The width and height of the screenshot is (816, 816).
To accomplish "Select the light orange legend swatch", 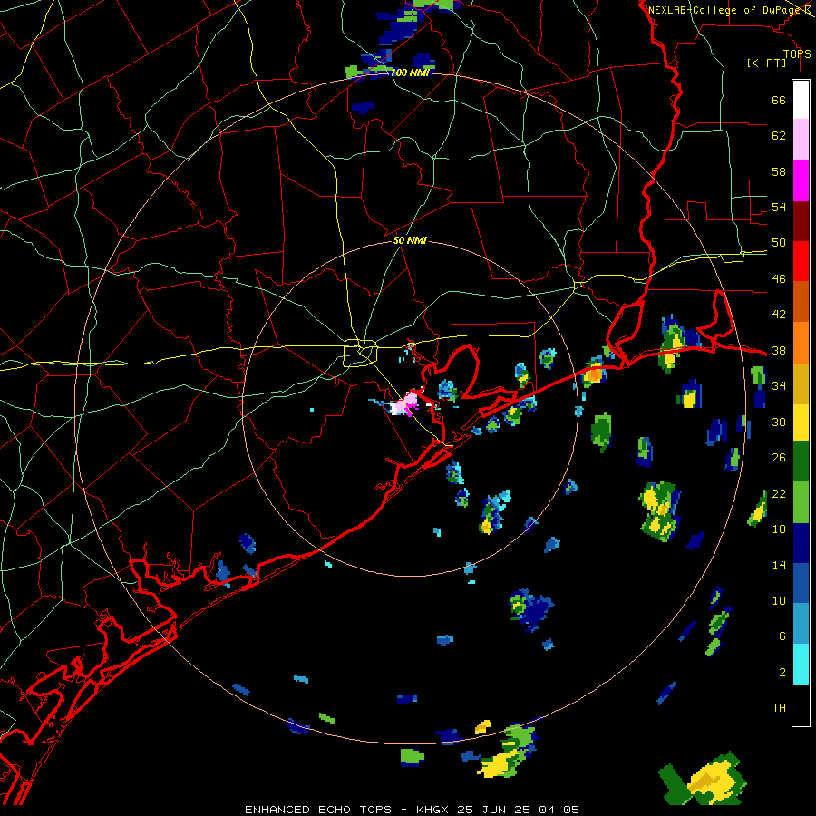I will tap(801, 342).
